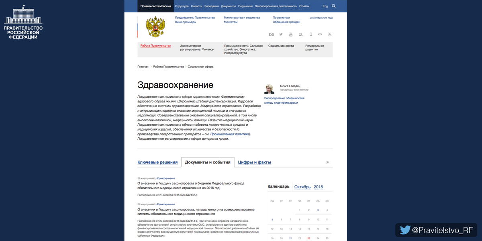Open the Октябрь month selector in calendar
Viewport: 482px width, 241px height.
pyautogui.click(x=302, y=187)
